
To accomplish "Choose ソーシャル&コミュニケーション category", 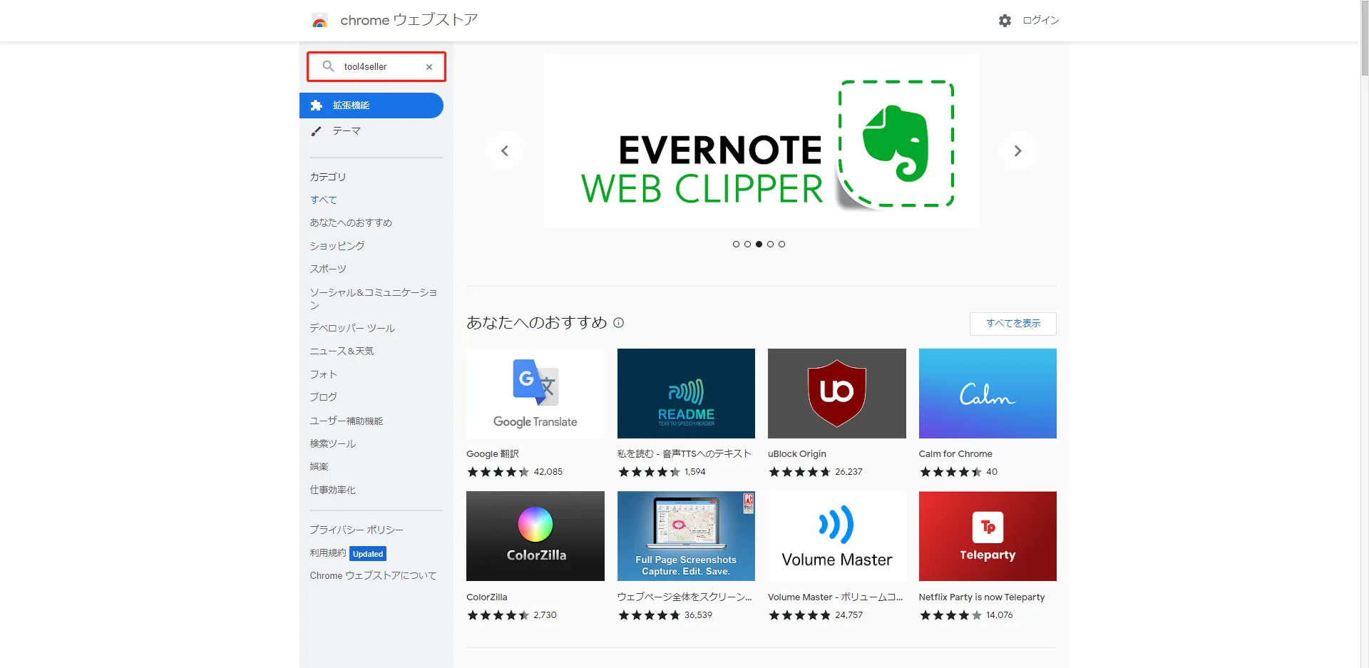I will 374,298.
